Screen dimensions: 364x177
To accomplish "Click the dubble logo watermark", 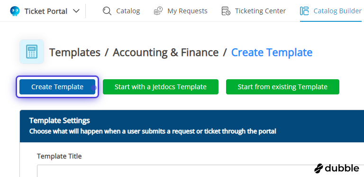I will pyautogui.click(x=337, y=168).
